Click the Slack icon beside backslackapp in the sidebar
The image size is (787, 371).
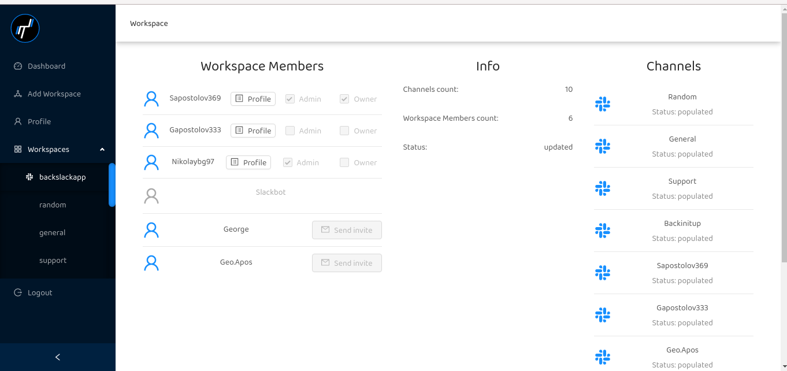29,177
